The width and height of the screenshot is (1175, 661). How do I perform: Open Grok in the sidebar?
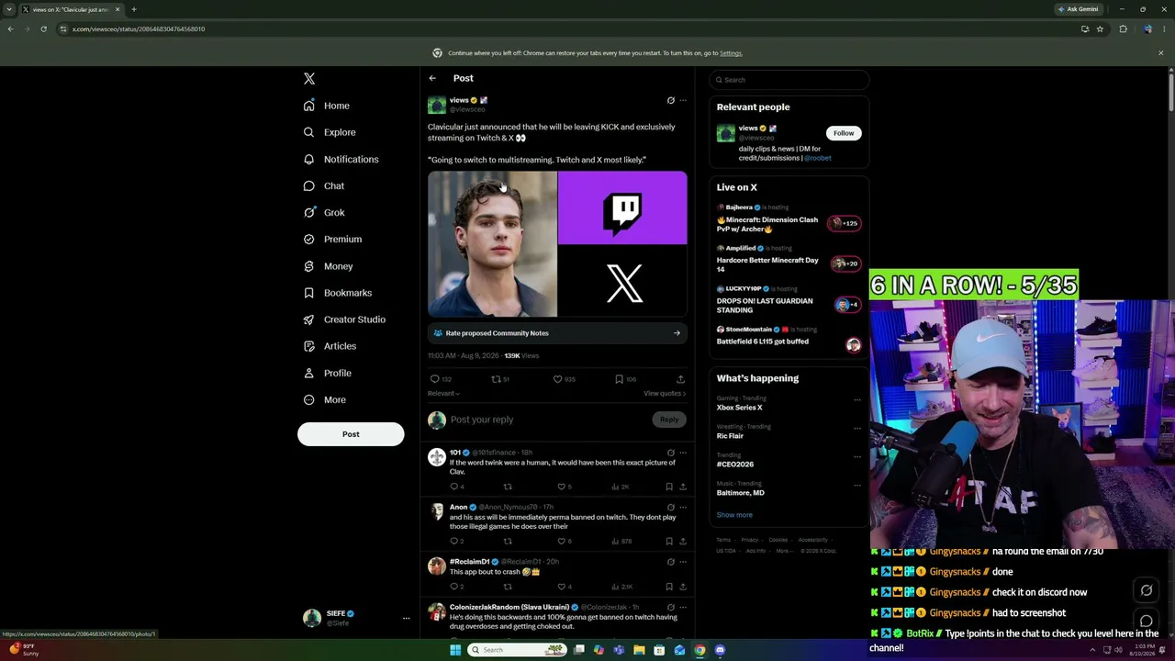coord(324,212)
